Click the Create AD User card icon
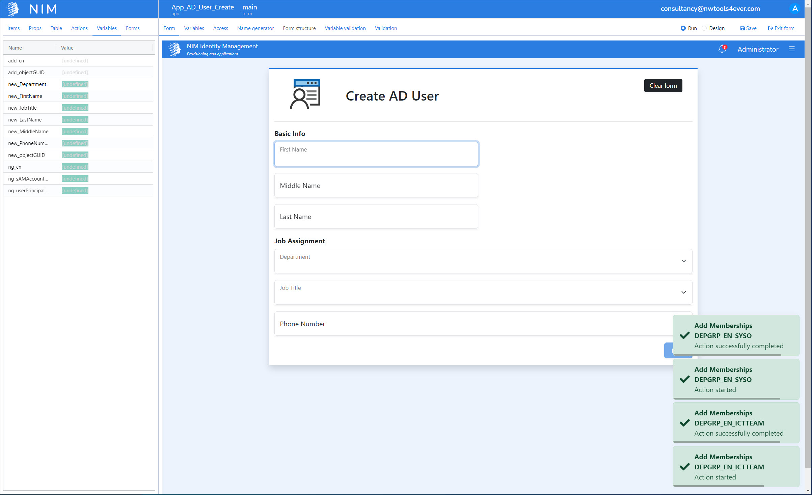Image resolution: width=812 pixels, height=495 pixels. pyautogui.click(x=305, y=94)
